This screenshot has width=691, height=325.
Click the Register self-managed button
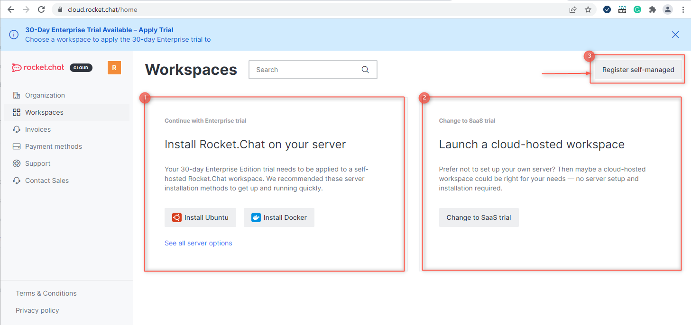pos(638,70)
